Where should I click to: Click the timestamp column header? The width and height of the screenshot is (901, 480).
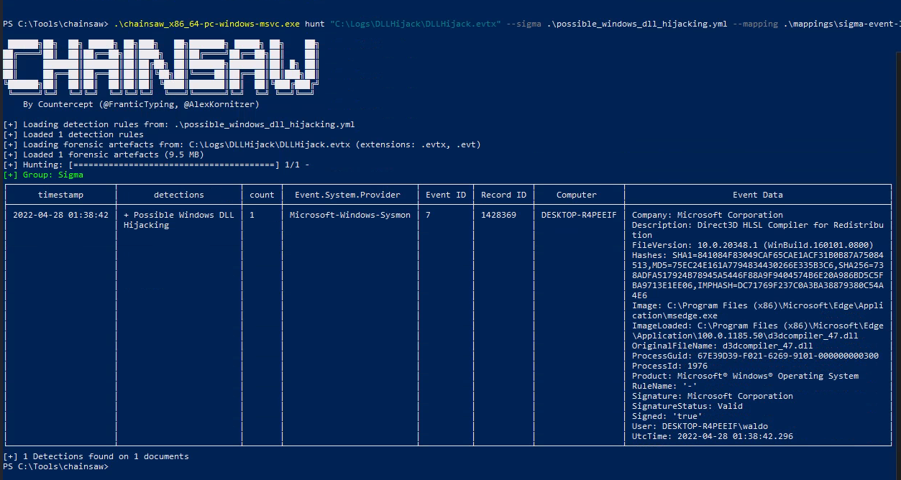[60, 195]
